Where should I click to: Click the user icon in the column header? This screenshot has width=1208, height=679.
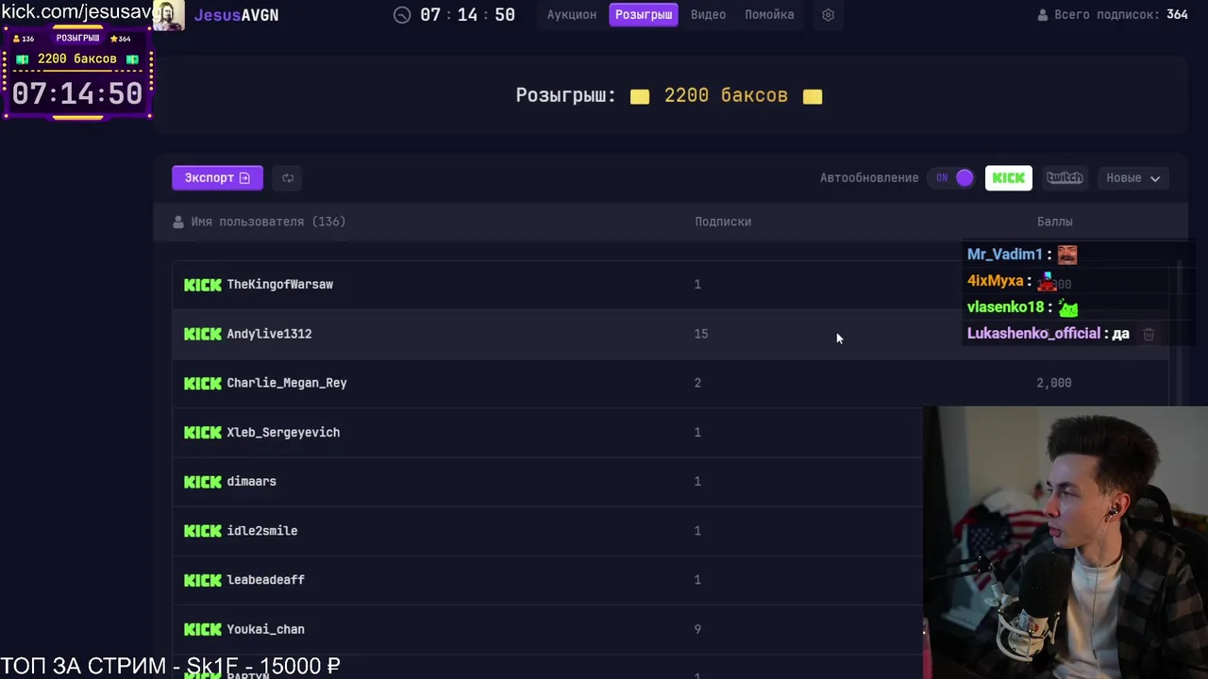click(178, 222)
